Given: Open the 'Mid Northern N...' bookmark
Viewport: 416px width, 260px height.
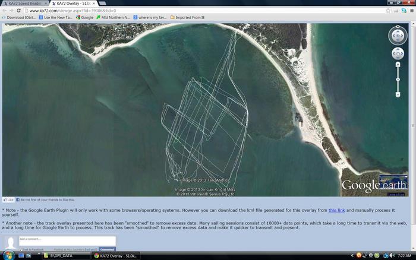Looking at the screenshot, I should (114, 17).
